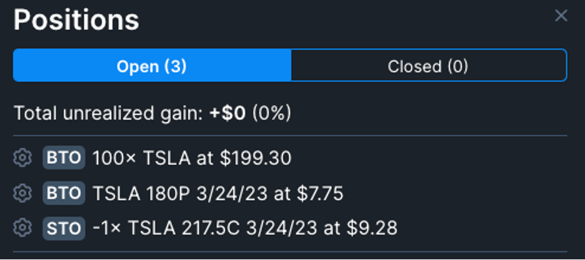Click the Total unrealized gain label

(110, 113)
